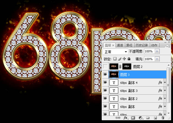Viewport: 173px width, 123px height.
Task: Hide the 68ps 副本 4 text layer
Action: click(x=105, y=82)
